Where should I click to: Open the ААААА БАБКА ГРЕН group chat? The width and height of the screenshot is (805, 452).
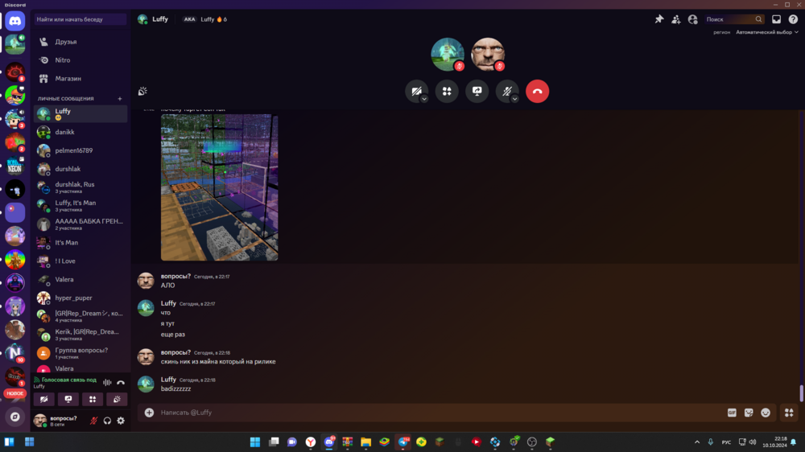click(80, 224)
